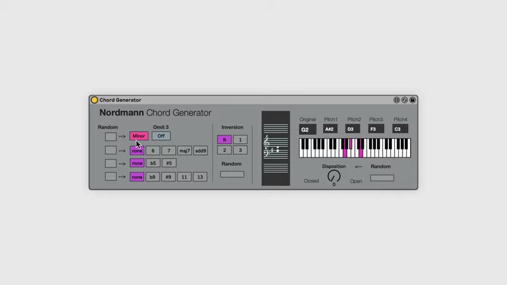This screenshot has height=285, width=507.
Task: Click the save preset icon in the title bar
Action: point(413,100)
